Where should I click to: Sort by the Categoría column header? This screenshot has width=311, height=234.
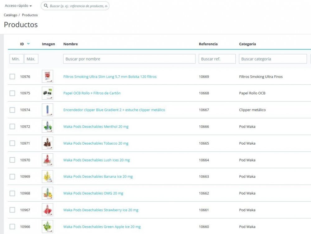click(x=247, y=44)
